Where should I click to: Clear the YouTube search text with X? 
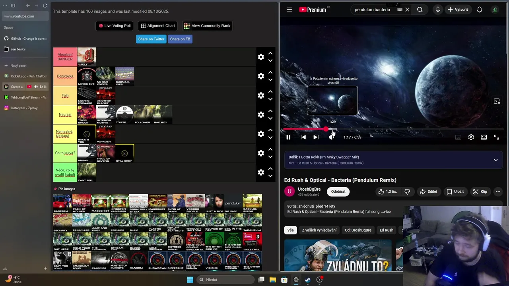click(x=407, y=10)
